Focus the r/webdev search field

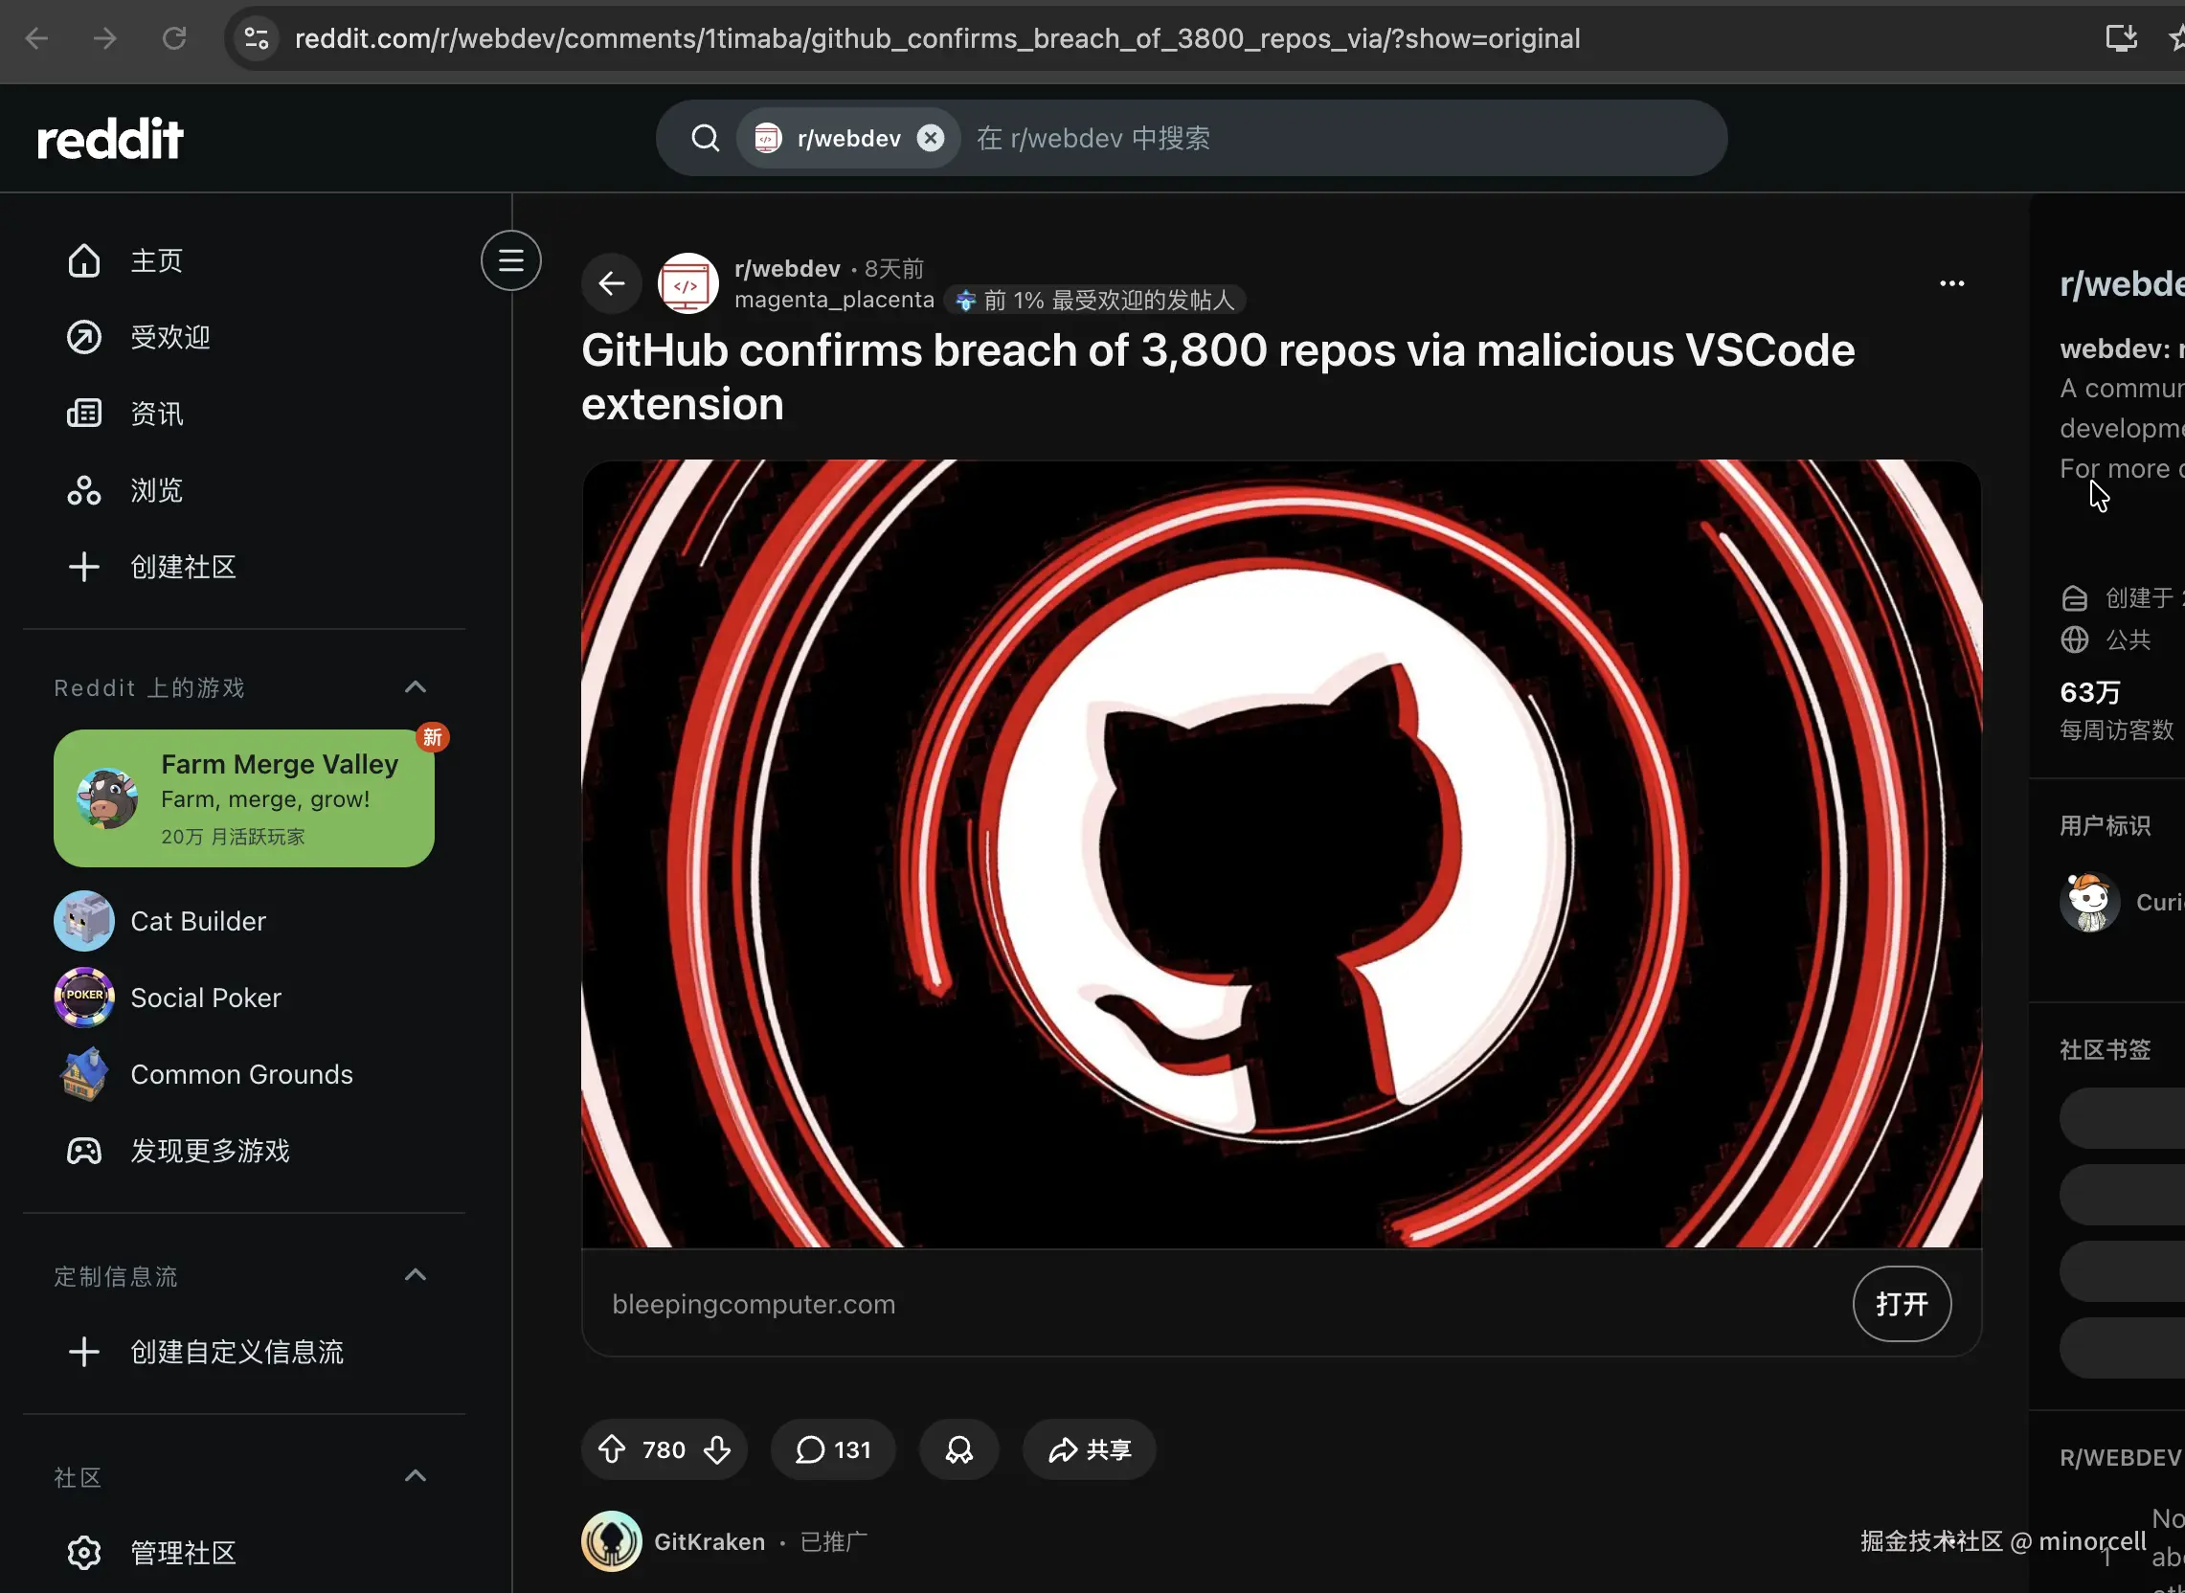[x=1340, y=138]
